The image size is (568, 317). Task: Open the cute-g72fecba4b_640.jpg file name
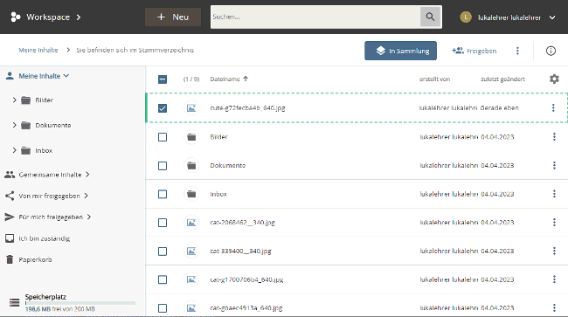point(248,107)
